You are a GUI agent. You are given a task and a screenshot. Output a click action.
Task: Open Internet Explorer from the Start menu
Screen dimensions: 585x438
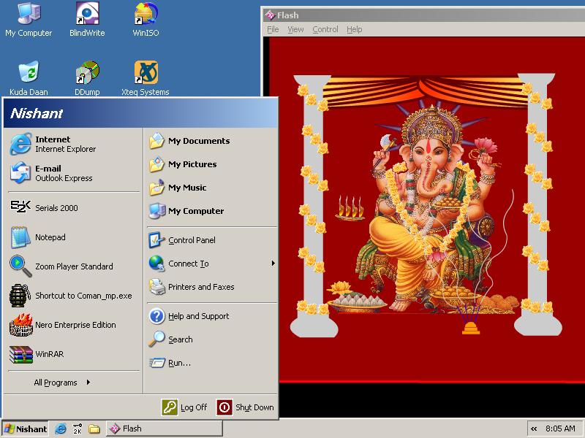click(x=20, y=144)
